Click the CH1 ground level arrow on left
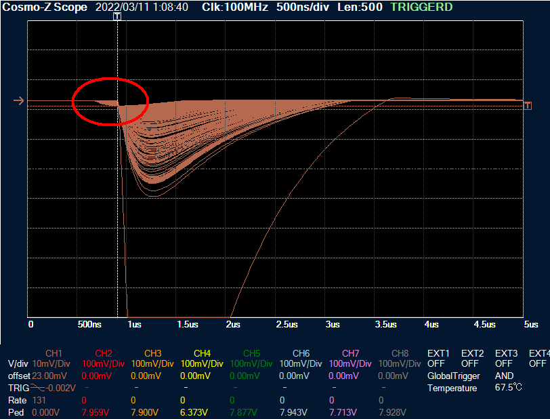This screenshot has height=419, width=550. 18,101
